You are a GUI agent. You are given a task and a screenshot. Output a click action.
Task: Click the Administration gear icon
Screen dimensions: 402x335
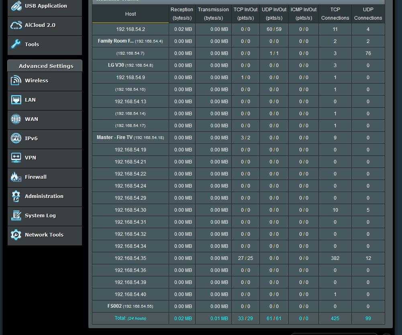pyautogui.click(x=16, y=196)
